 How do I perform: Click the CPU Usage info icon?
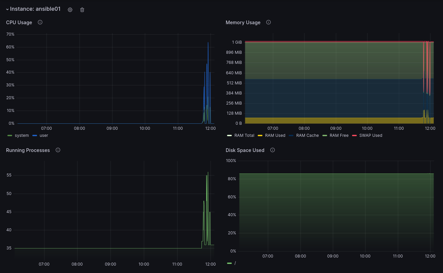[40, 22]
